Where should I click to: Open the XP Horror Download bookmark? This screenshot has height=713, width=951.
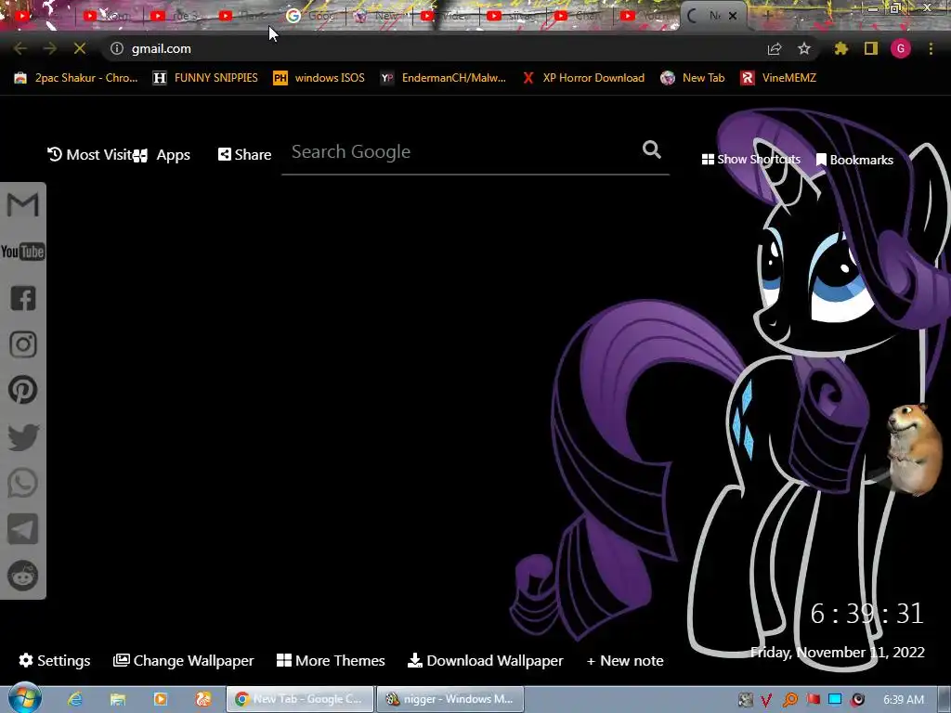583,78
